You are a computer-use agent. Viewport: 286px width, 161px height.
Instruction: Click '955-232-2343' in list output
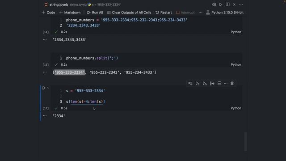104,72
